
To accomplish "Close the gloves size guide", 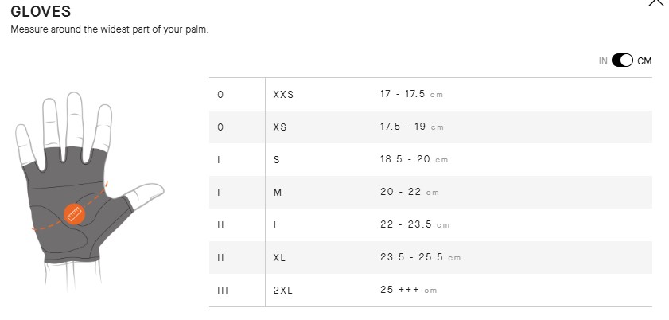I will (656, 2).
